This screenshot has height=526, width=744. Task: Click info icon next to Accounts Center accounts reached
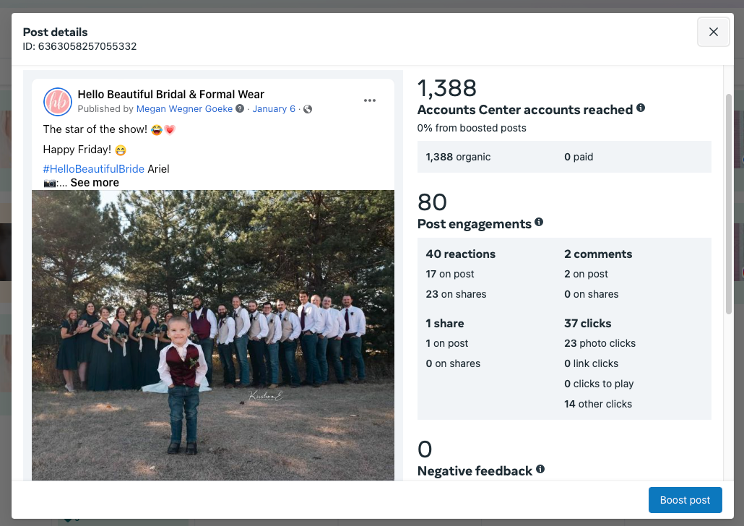point(641,108)
